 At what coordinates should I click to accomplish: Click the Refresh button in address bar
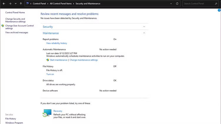click(x=177, y=4)
